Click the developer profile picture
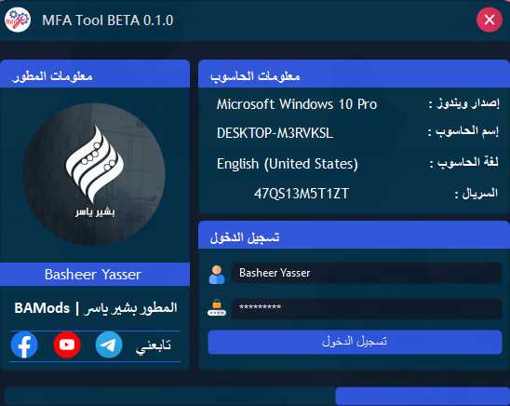This screenshot has height=406, width=510. [x=94, y=174]
